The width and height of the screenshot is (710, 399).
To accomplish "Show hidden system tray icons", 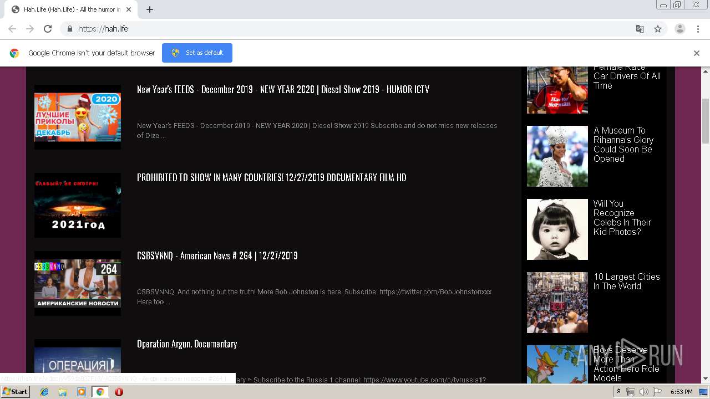I will [619, 392].
